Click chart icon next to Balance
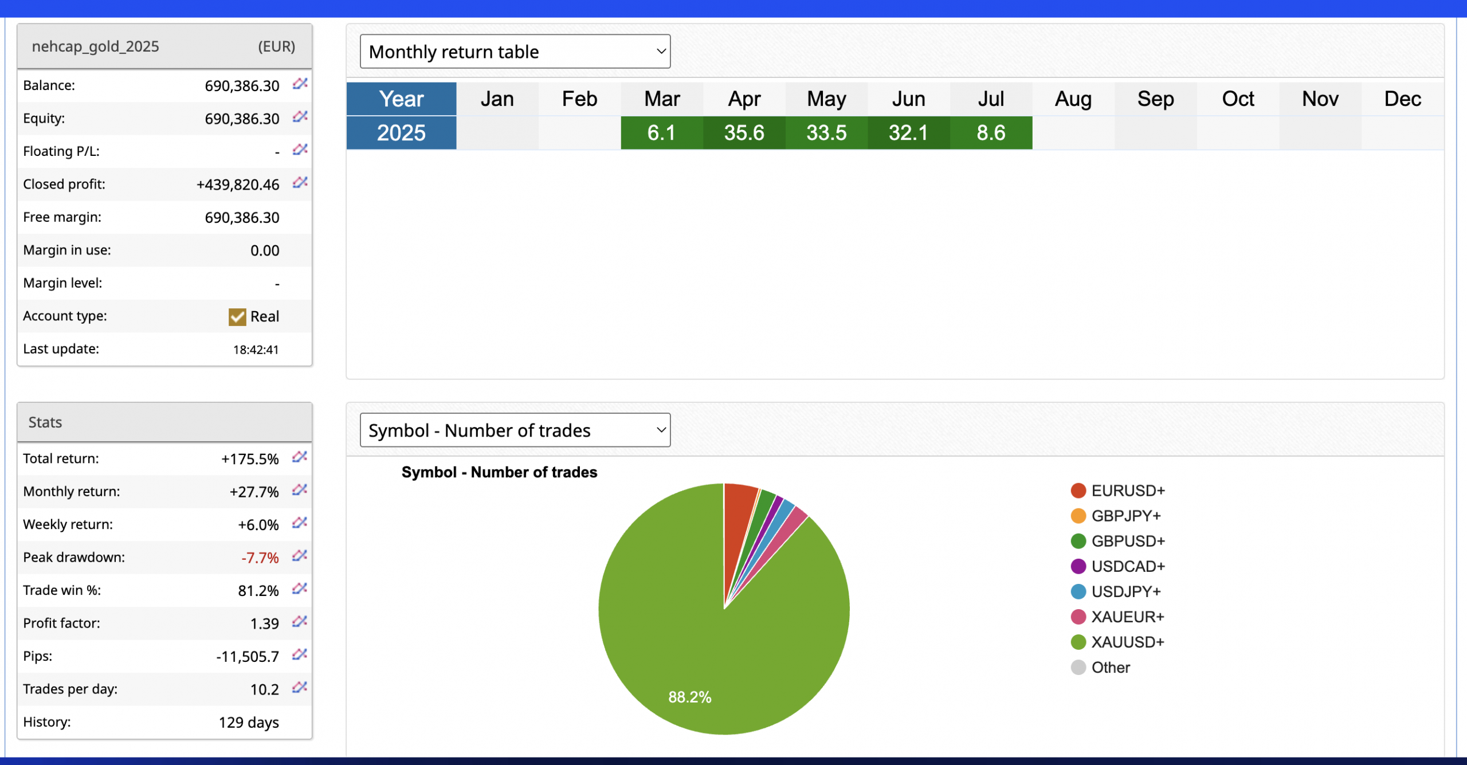The height and width of the screenshot is (765, 1467). pyautogui.click(x=300, y=84)
